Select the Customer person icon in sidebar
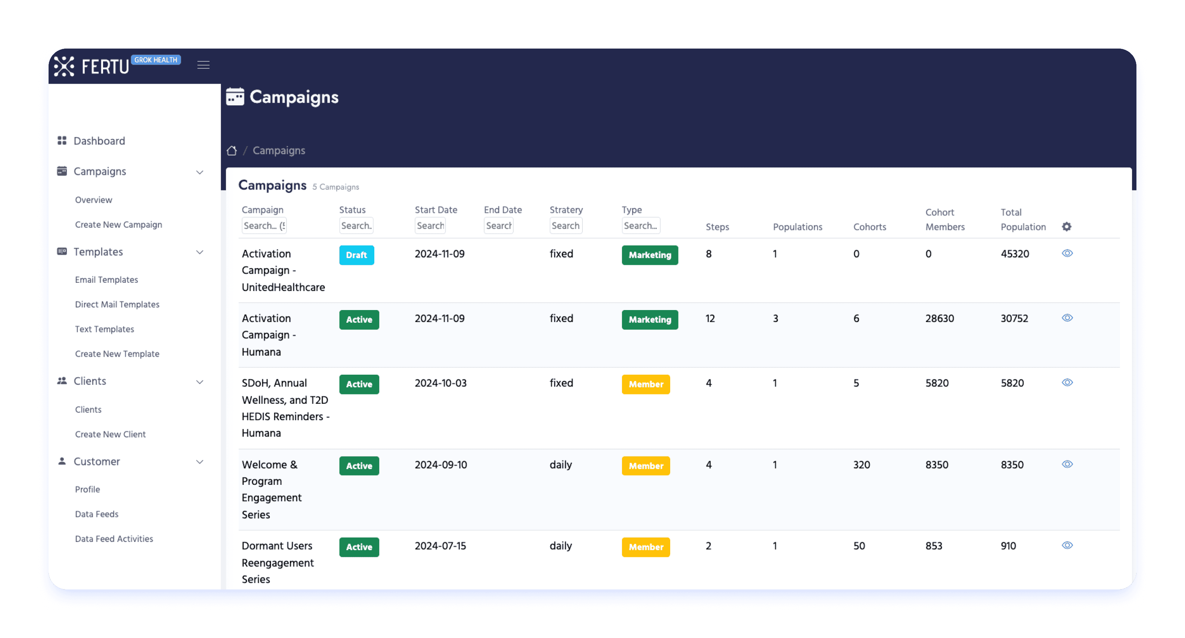1185x638 pixels. (x=62, y=461)
